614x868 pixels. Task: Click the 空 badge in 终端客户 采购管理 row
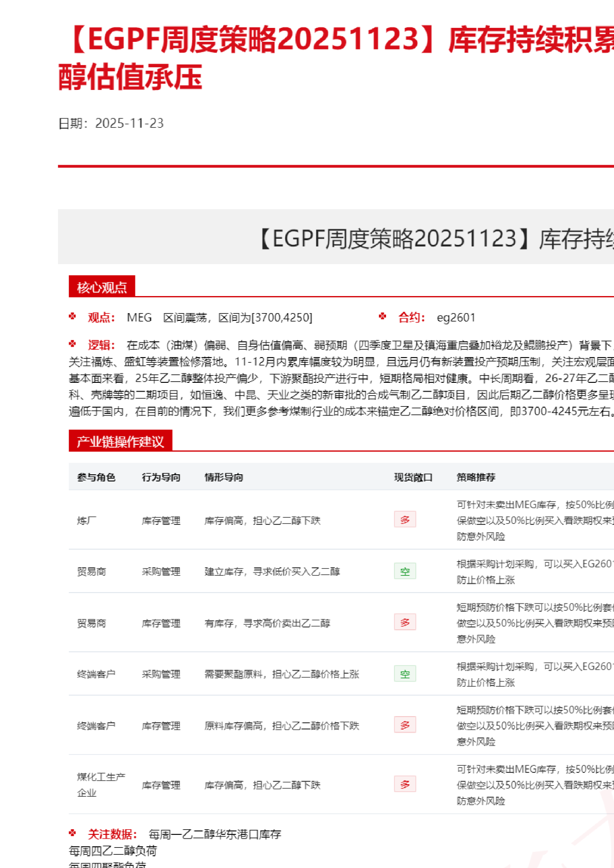click(x=405, y=674)
